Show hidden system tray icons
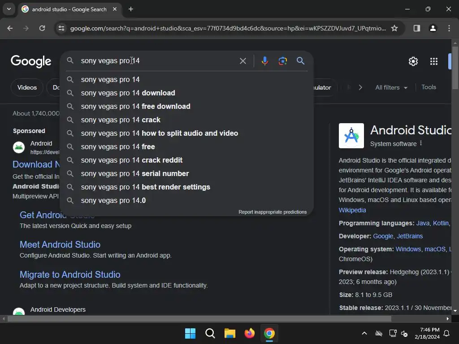Screen dimensions: 459x344 tap(364, 333)
